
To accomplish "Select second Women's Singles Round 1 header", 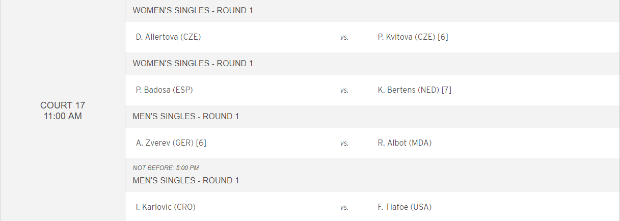I will point(193,63).
